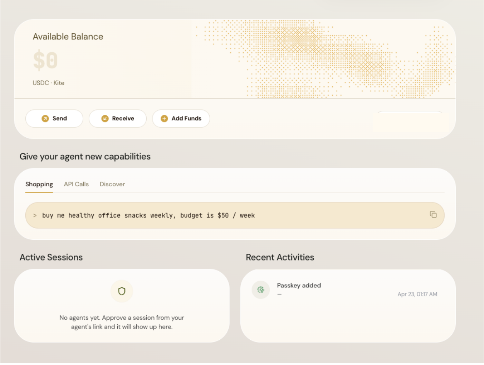
Task: Click the Send button
Action: (54, 118)
